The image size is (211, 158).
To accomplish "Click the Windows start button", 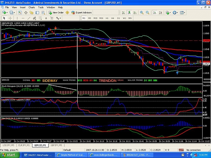I will tap(9, 155).
